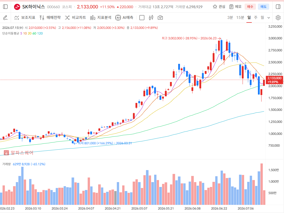Expand more interval options chevron

click(x=269, y=18)
